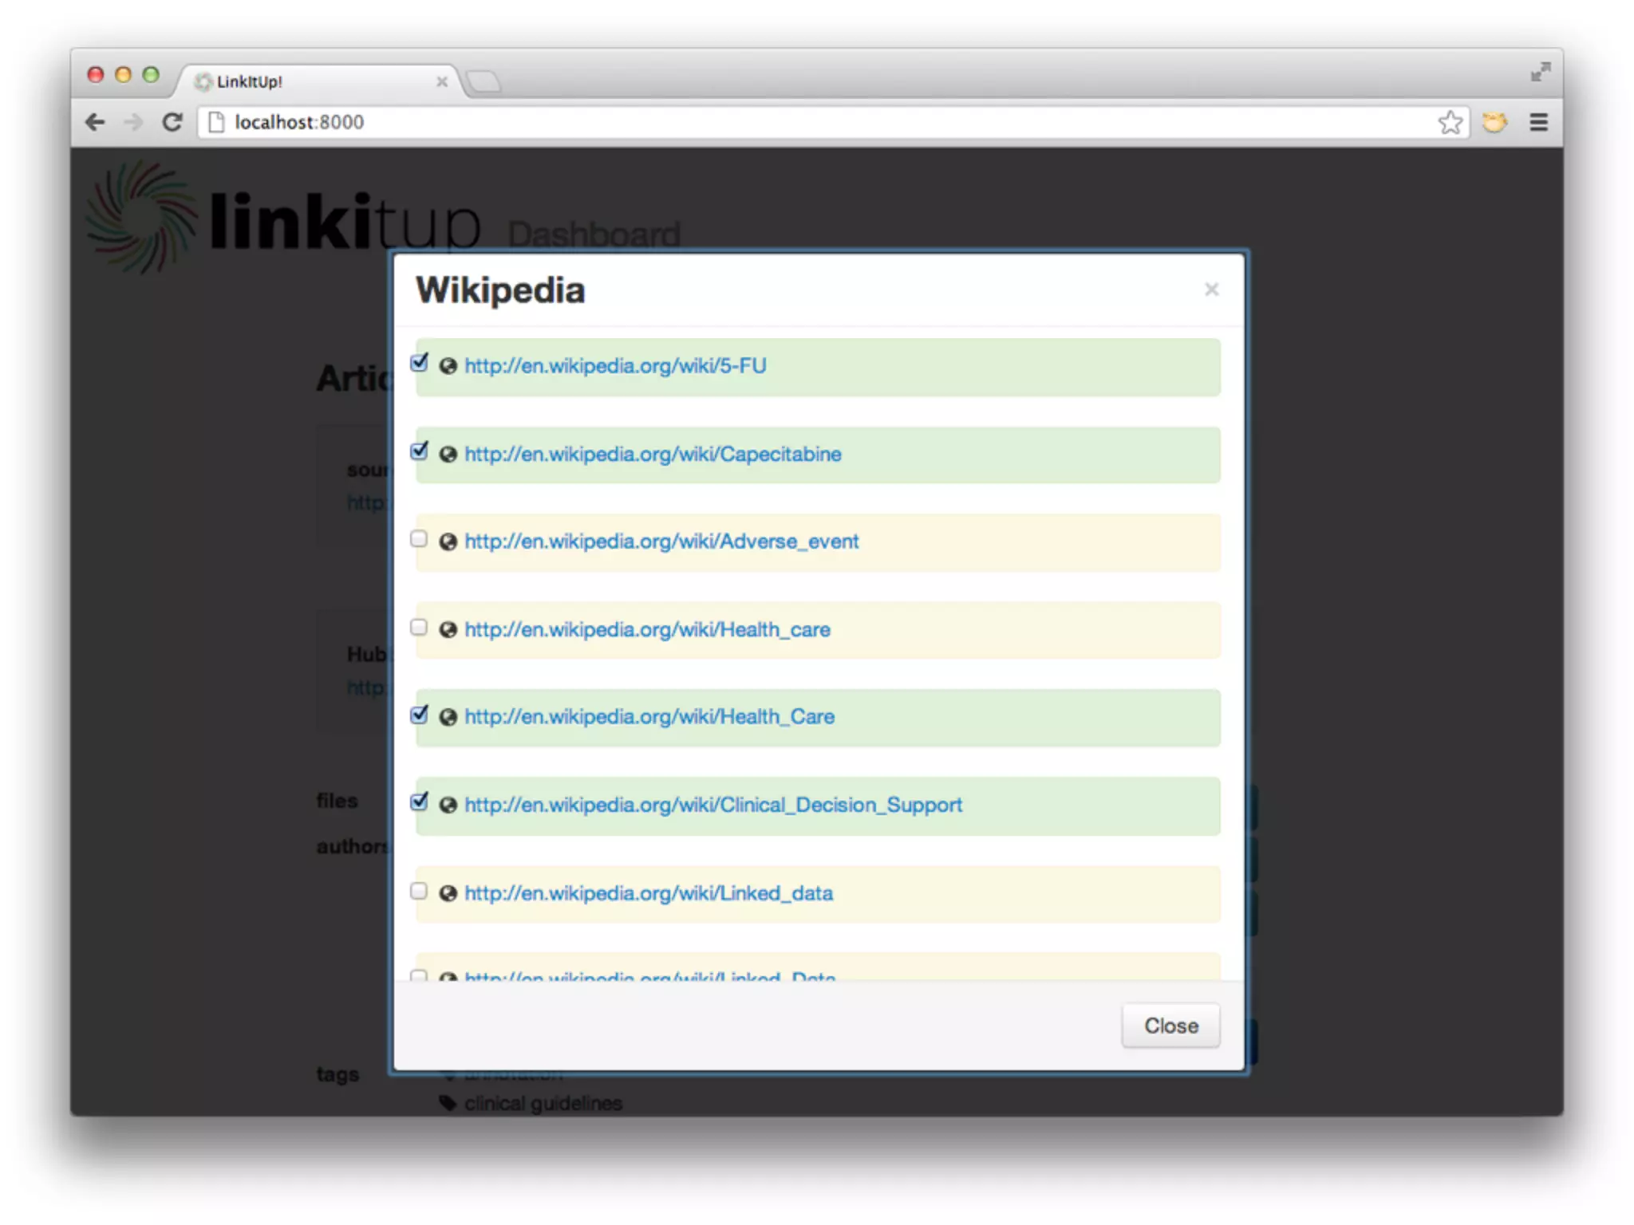The image size is (1634, 1225).
Task: Click the browser extension icon beside star
Action: pos(1494,122)
